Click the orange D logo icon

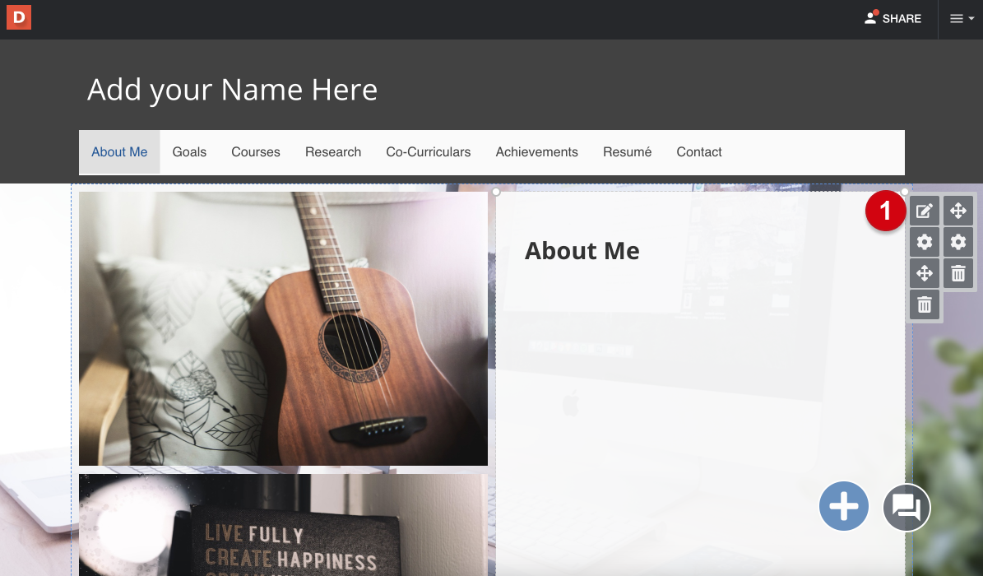click(19, 17)
